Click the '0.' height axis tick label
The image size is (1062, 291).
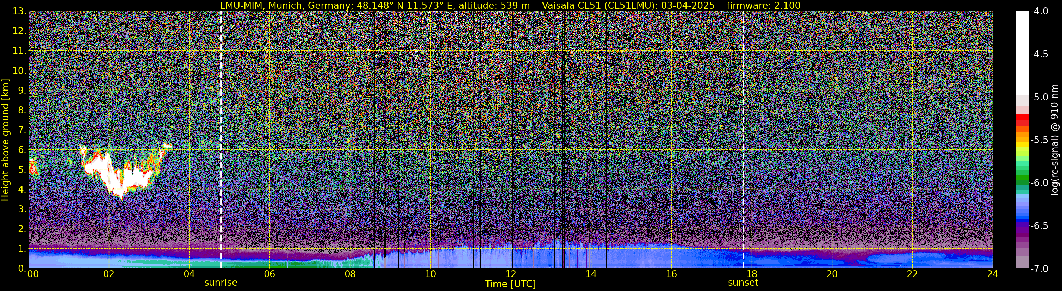pos(22,268)
